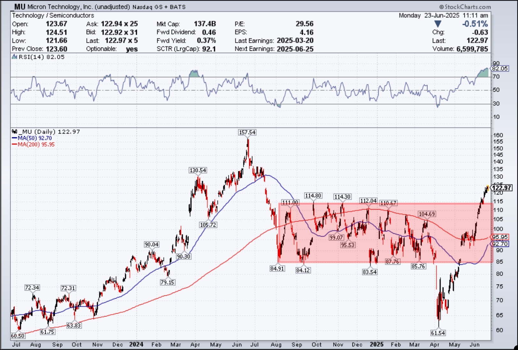This screenshot has width=518, height=350.
Task: Click the Last Earnings date 2025-03-20
Action: point(295,41)
